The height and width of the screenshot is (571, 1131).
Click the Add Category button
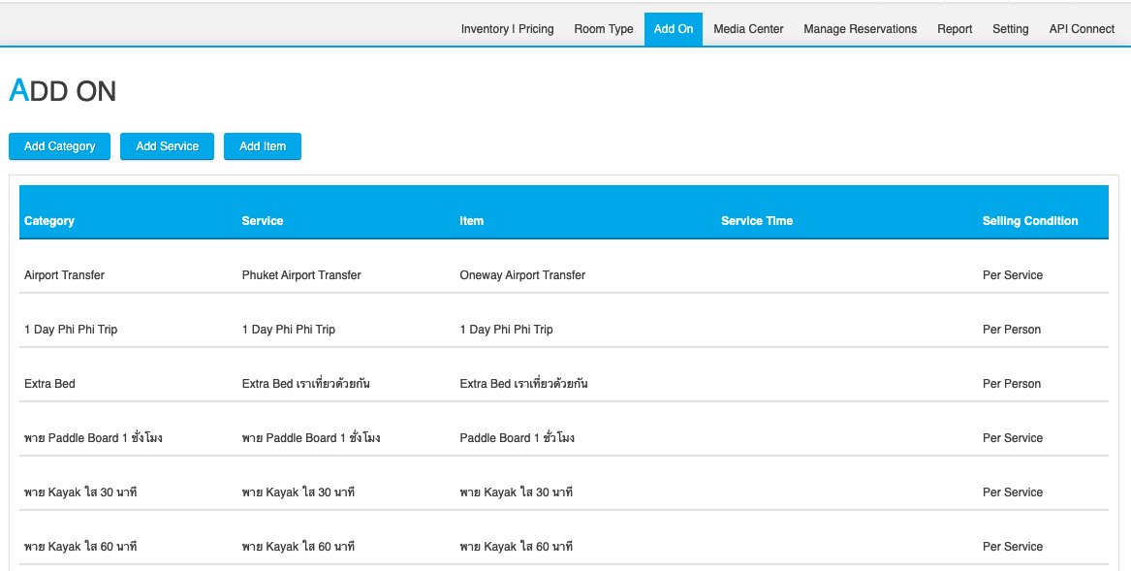(59, 146)
